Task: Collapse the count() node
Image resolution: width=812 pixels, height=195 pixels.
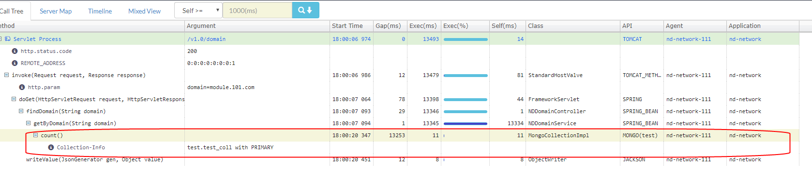Action: point(36,135)
